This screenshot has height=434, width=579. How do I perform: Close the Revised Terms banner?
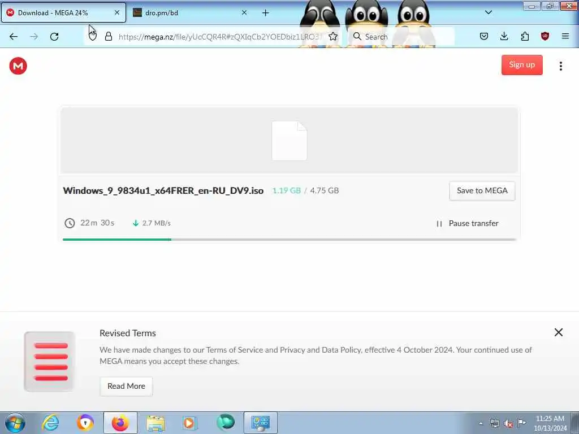(x=558, y=332)
